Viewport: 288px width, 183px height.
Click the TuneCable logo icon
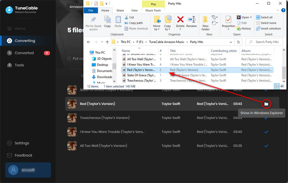click(9, 10)
